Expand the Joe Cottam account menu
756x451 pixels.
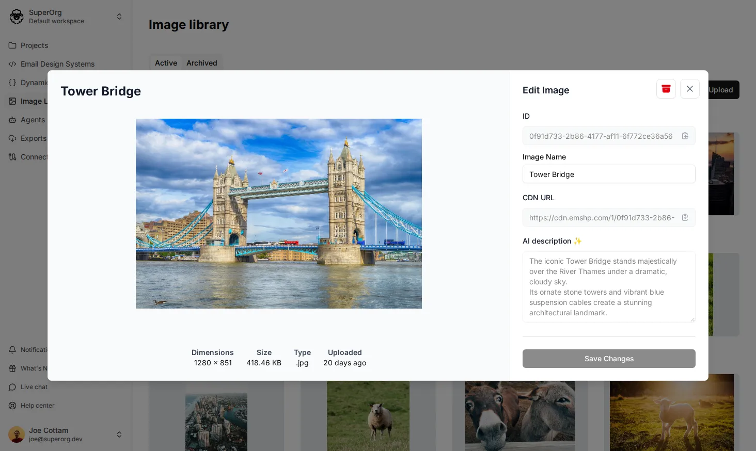tap(119, 434)
